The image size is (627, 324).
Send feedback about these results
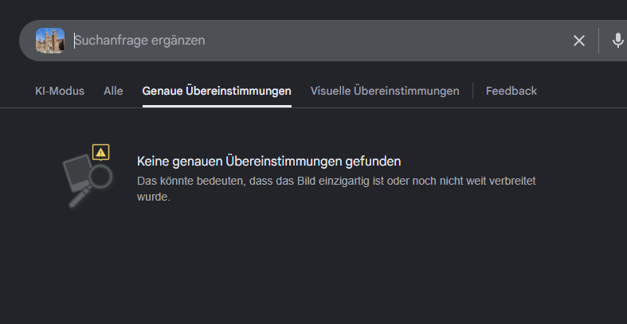511,91
